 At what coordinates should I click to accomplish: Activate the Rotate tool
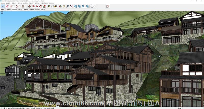click(41, 6)
